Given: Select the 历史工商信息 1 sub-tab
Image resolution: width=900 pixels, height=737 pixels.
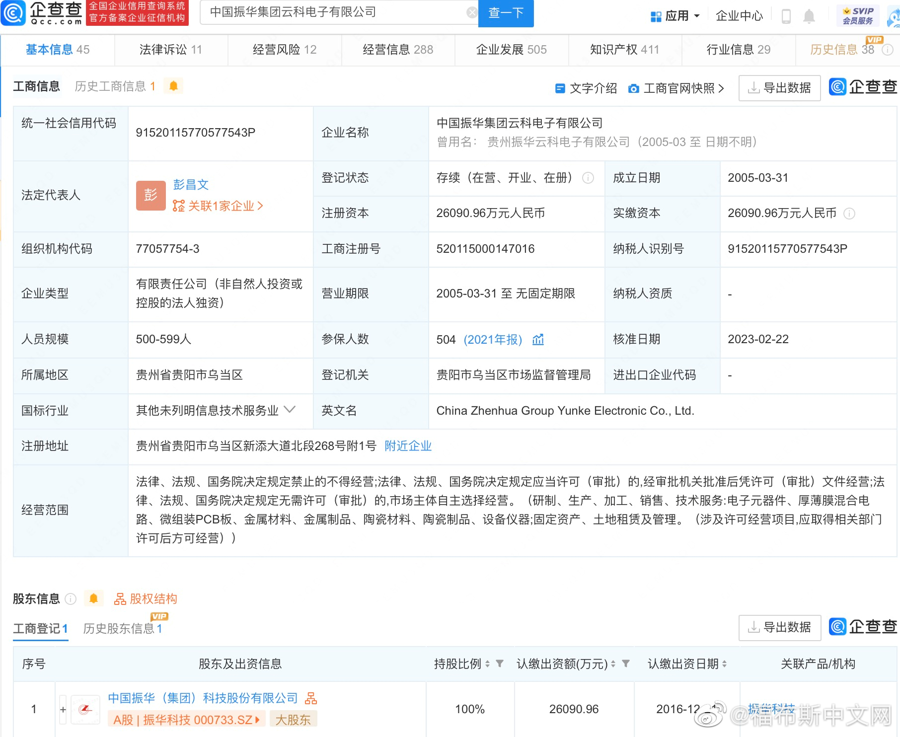Looking at the screenshot, I should (115, 86).
